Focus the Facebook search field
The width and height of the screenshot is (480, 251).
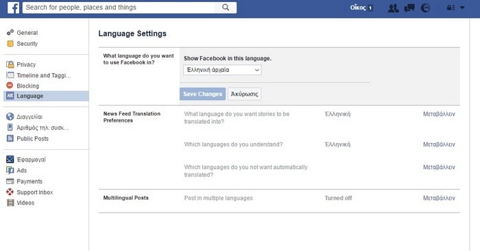(x=119, y=8)
